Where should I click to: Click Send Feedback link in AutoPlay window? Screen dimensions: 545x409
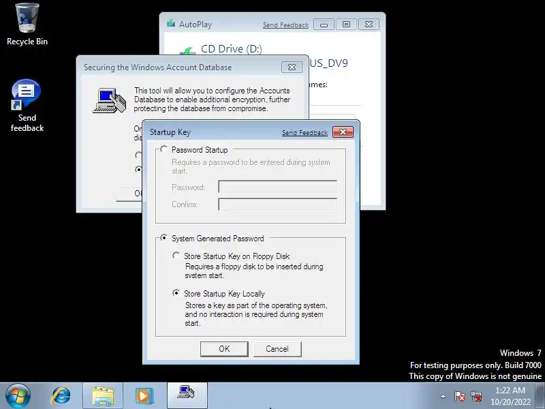pos(285,25)
